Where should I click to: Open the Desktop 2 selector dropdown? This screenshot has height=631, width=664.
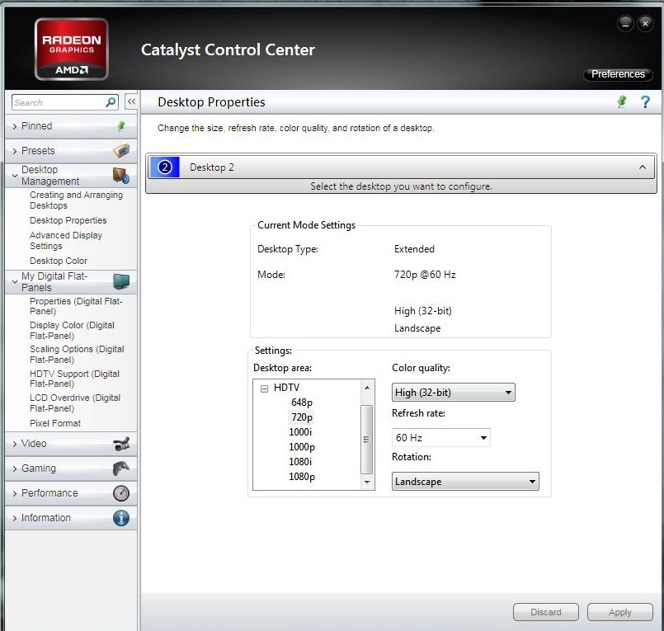coord(401,167)
